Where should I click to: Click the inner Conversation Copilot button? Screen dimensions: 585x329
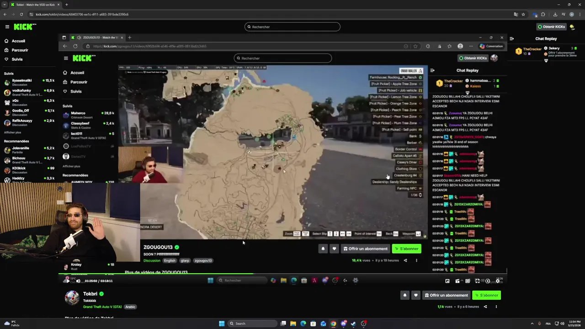pyautogui.click(x=491, y=46)
